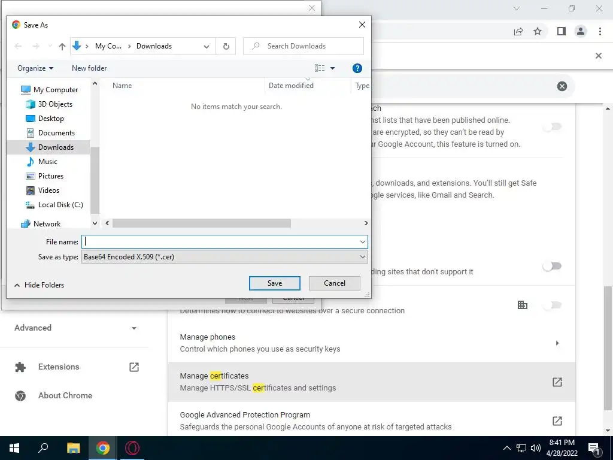Screen dimensions: 613x460
Task: Click the taskbar search icon
Action: coord(43,448)
